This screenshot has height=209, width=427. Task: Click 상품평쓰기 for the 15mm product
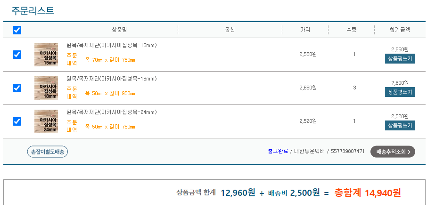(x=400, y=58)
